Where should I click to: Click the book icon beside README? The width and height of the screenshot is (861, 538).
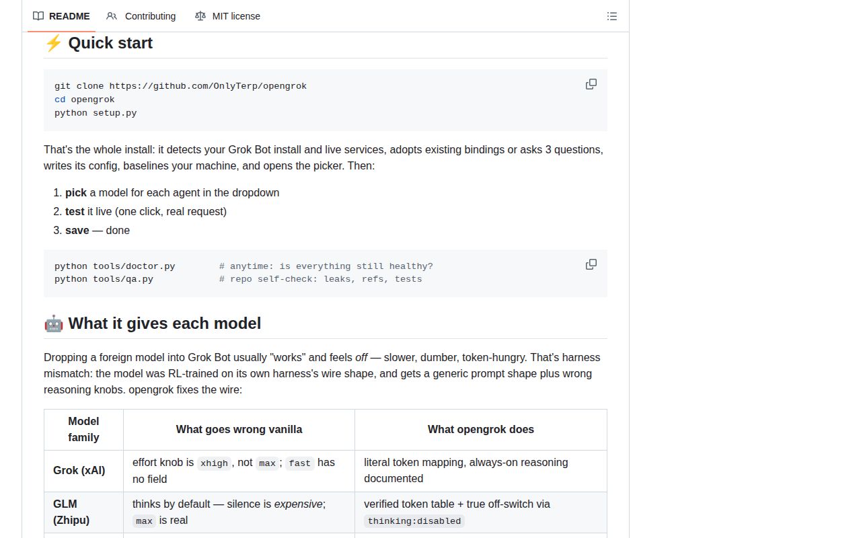(38, 16)
